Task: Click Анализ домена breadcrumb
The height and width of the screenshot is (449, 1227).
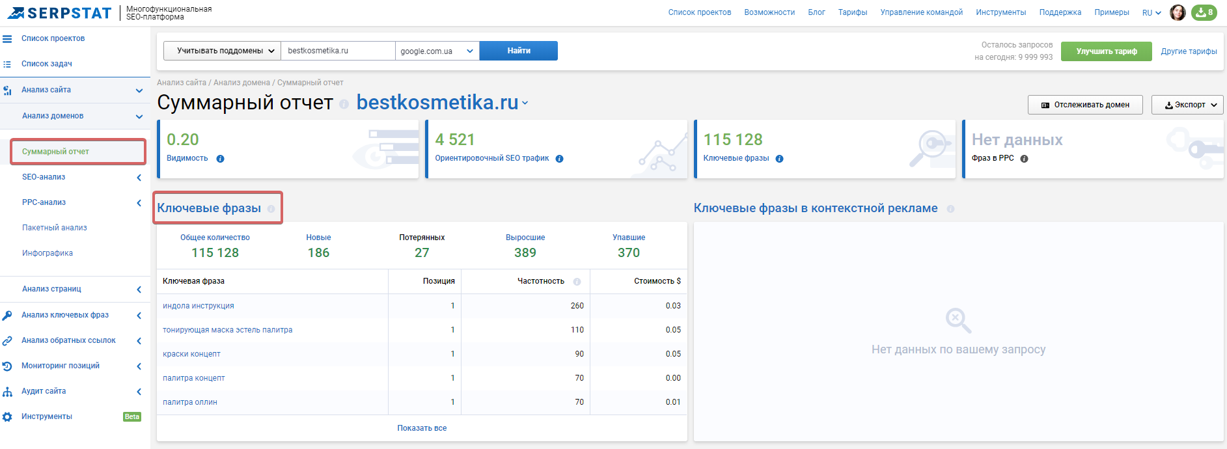Action: (x=241, y=83)
